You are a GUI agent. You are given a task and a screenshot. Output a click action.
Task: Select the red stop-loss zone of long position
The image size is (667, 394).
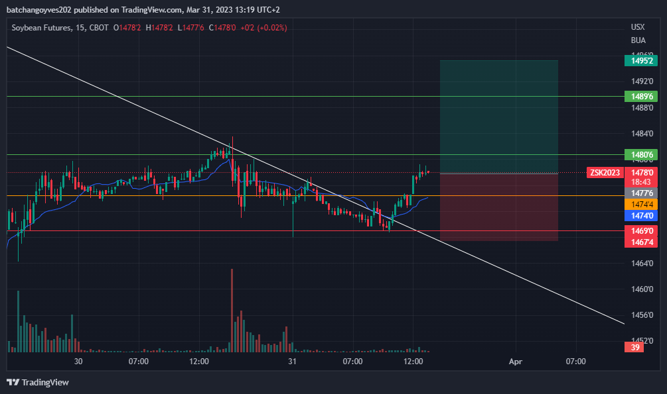[499, 207]
